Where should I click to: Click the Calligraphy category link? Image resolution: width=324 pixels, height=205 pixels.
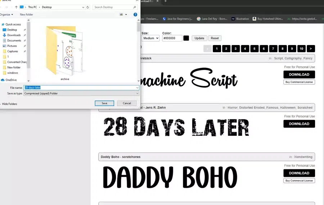coord(293,58)
